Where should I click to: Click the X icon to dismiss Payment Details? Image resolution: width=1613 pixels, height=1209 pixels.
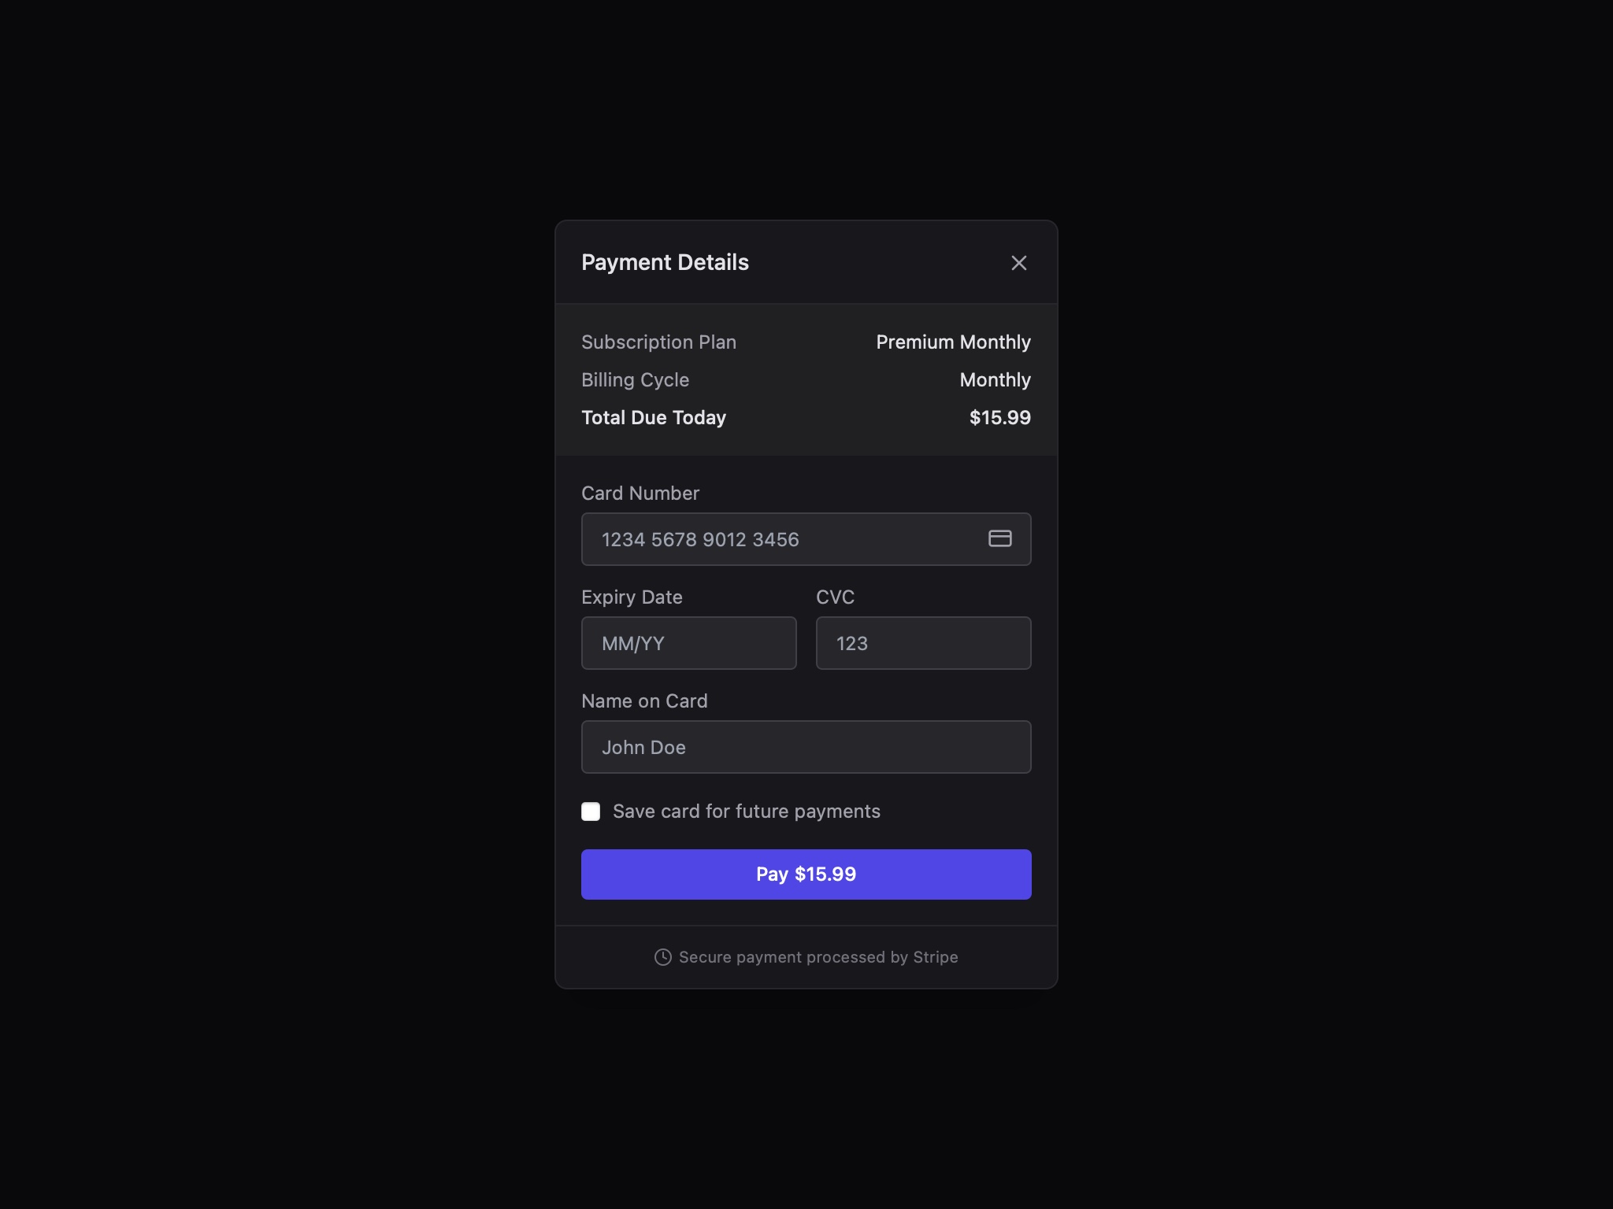click(1019, 262)
